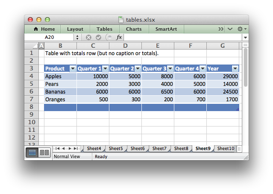Cancel entry with the X formula button
The height and width of the screenshot is (194, 273).
click(x=88, y=37)
